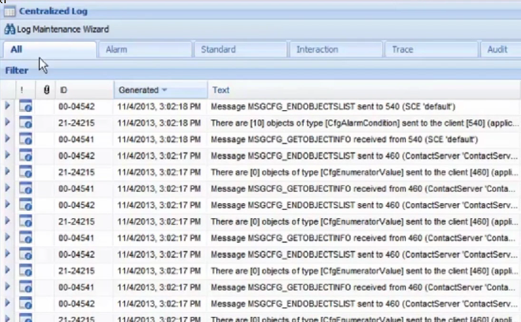Click the Log Maintenance Wizard binoculars icon
The height and width of the screenshot is (322, 521).
[x=10, y=29]
